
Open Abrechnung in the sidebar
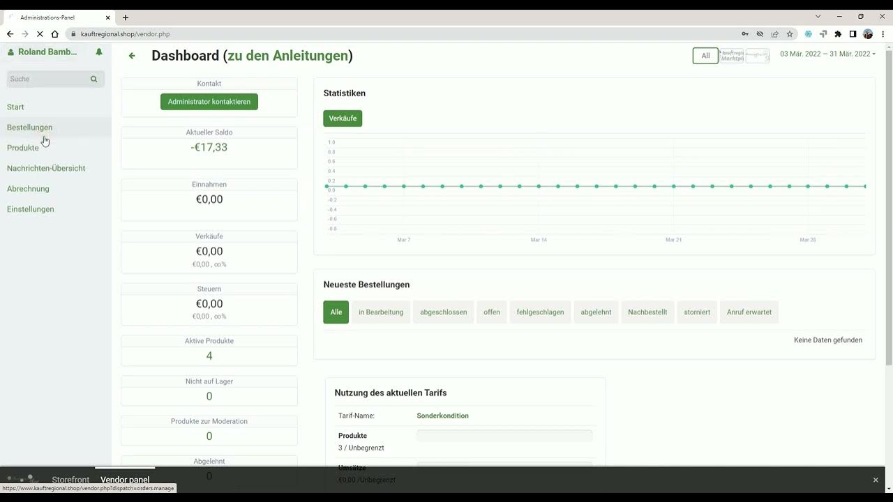click(x=28, y=189)
